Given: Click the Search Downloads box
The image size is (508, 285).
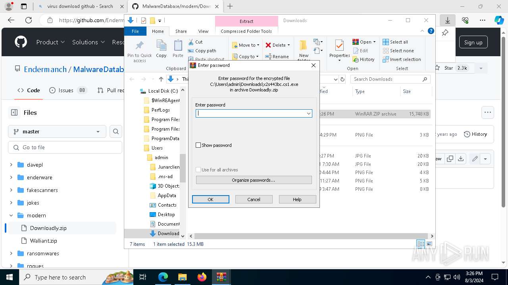Looking at the screenshot, I should (x=391, y=79).
